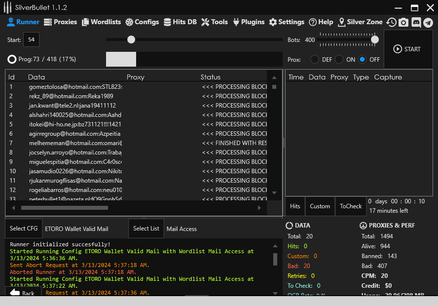Open the history log icon

391,22
